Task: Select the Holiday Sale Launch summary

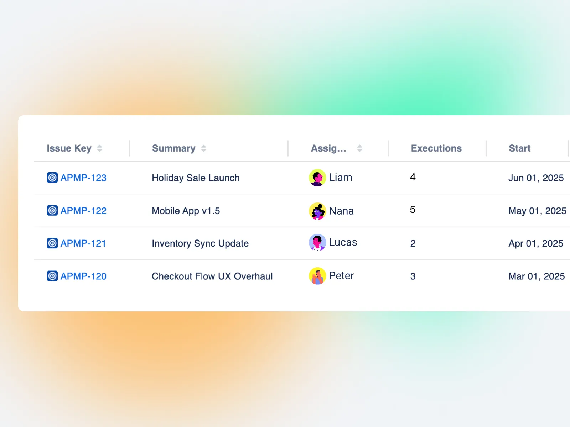Action: (196, 178)
